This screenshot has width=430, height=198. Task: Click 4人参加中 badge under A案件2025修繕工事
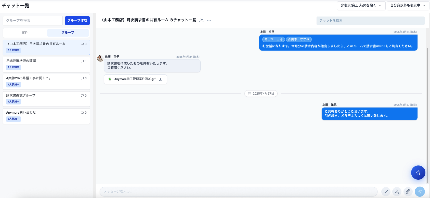pyautogui.click(x=14, y=85)
